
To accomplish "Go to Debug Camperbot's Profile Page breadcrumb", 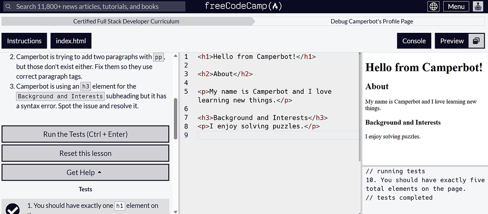I will point(372,21).
